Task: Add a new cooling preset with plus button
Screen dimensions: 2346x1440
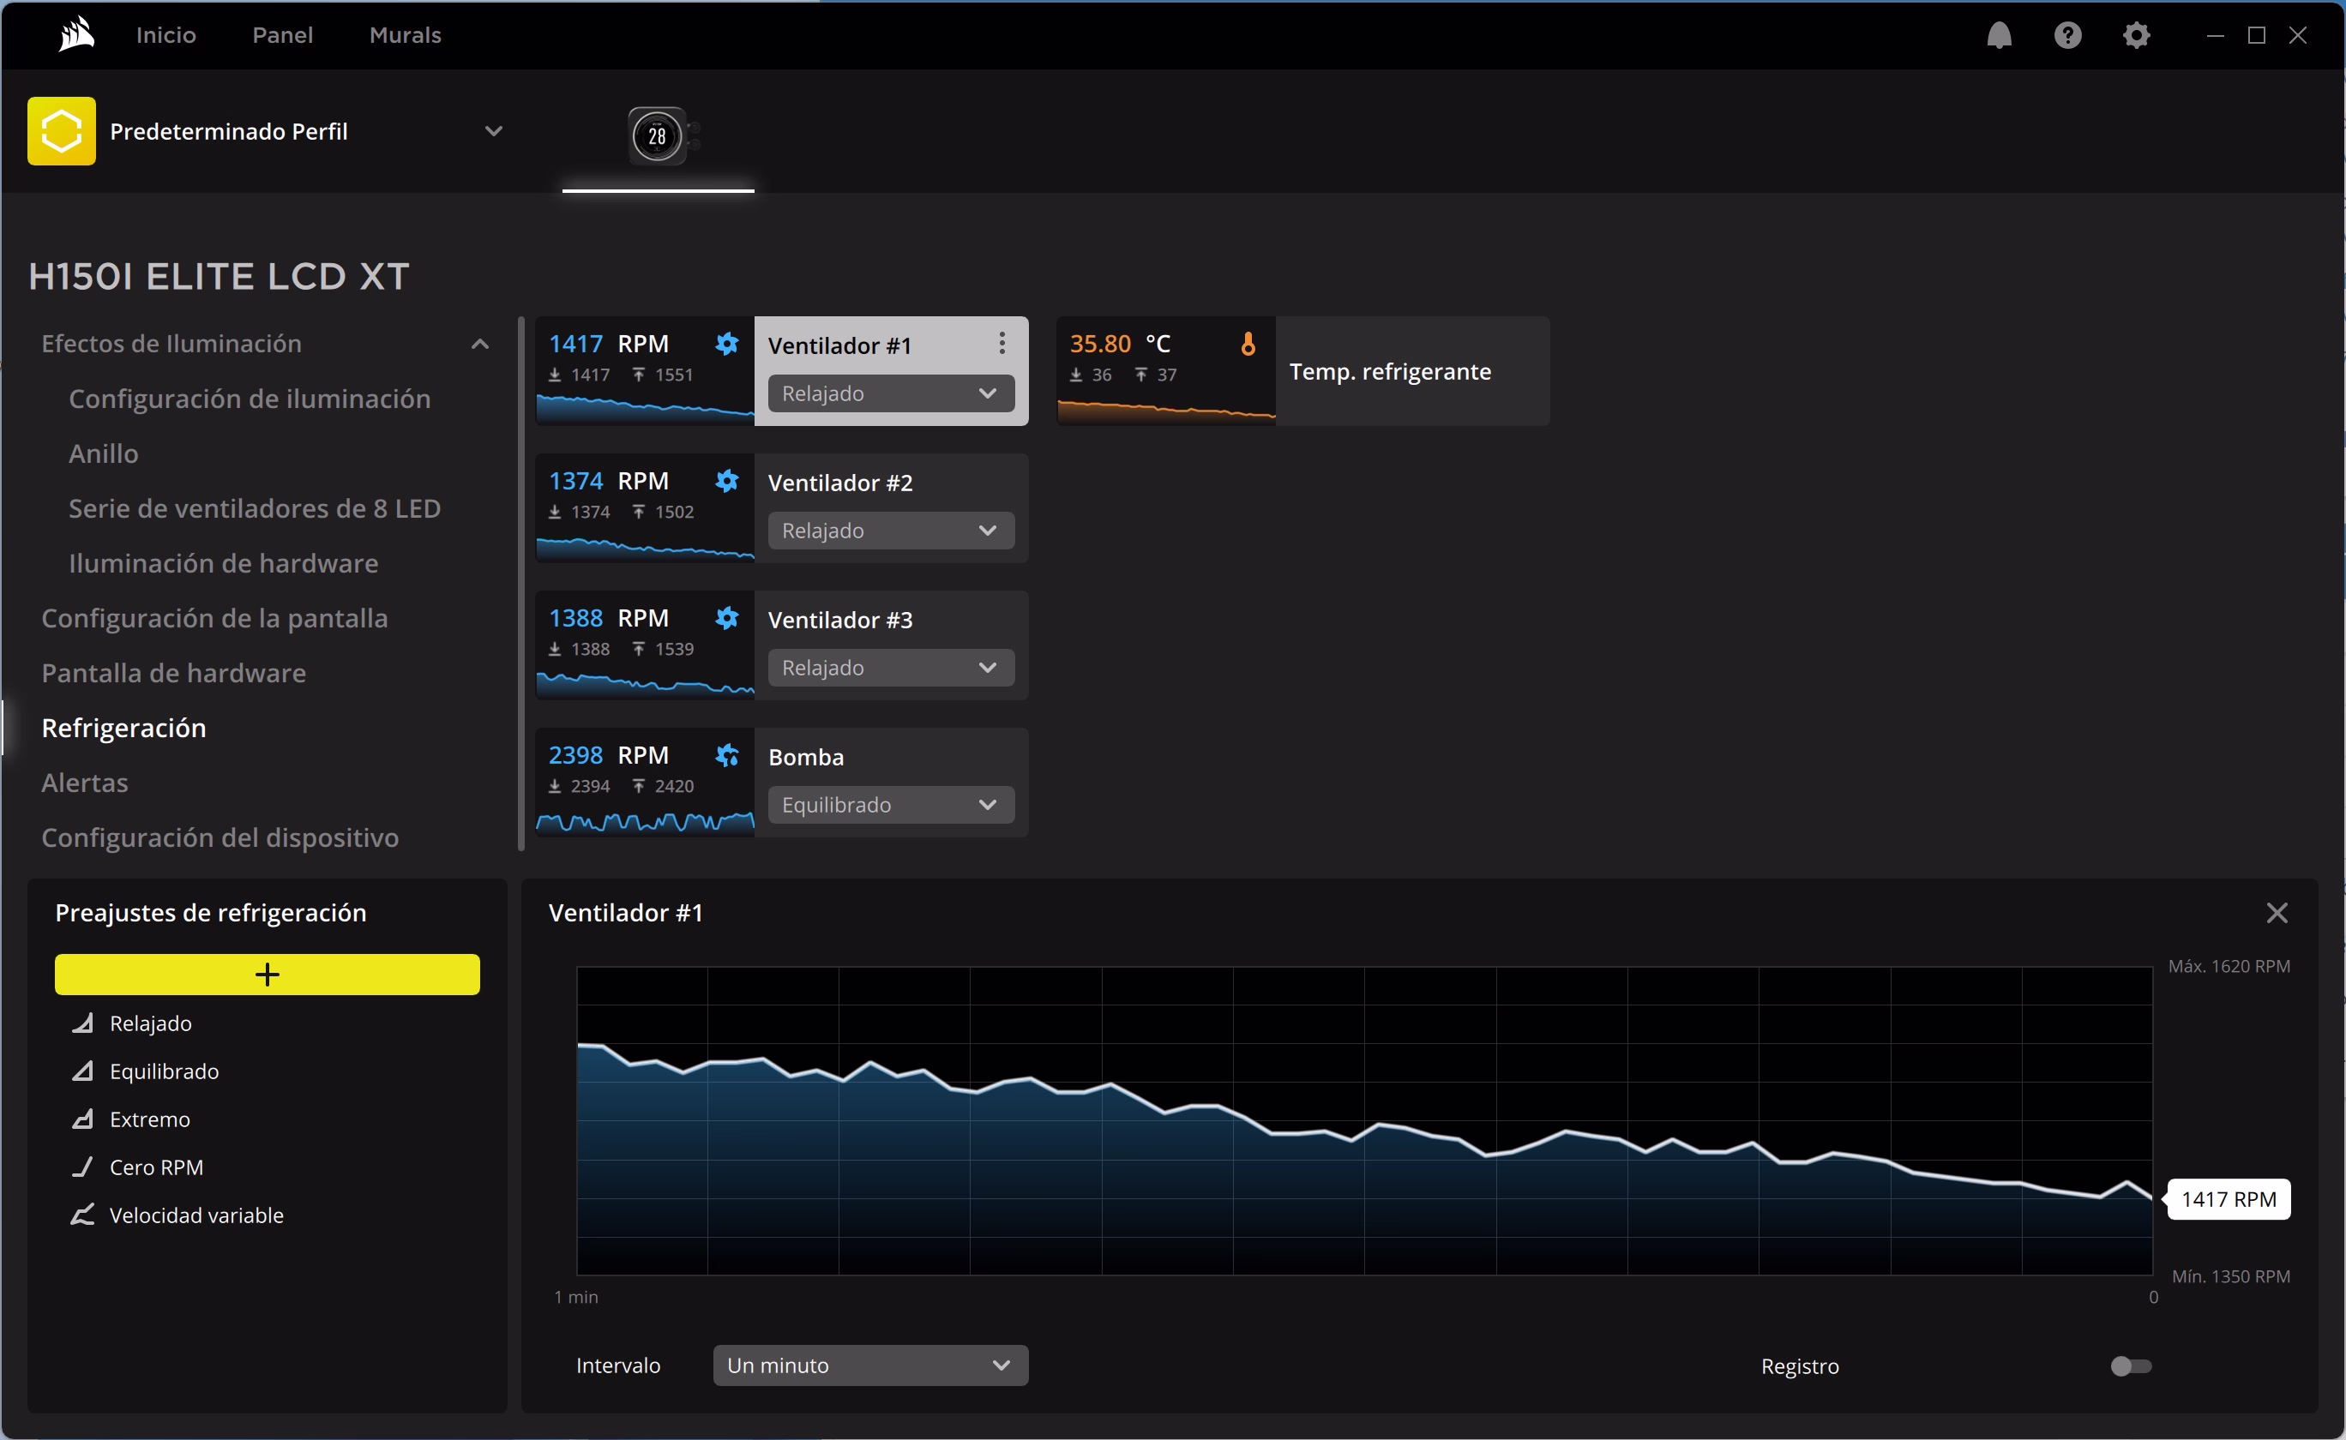Action: [267, 975]
